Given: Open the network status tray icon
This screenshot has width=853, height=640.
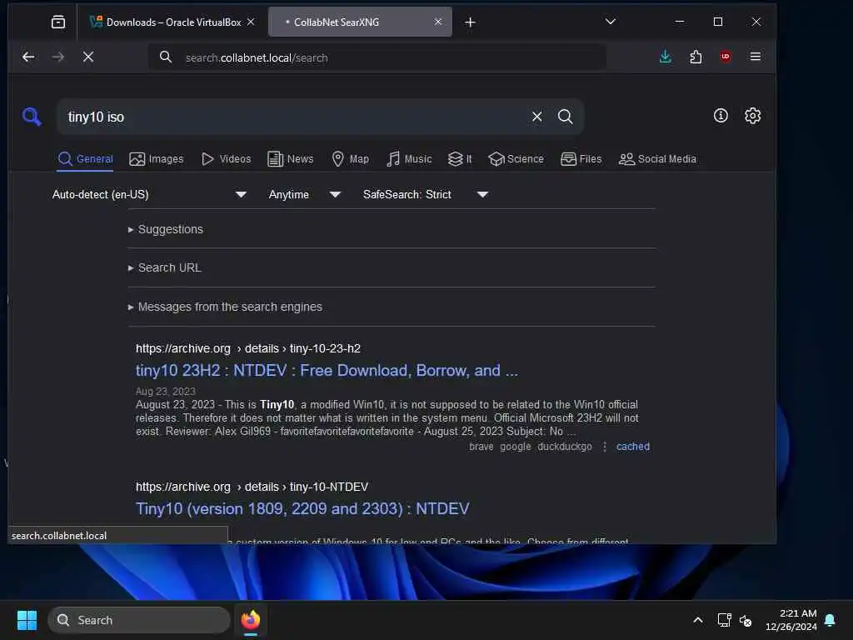Looking at the screenshot, I should pyautogui.click(x=724, y=620).
